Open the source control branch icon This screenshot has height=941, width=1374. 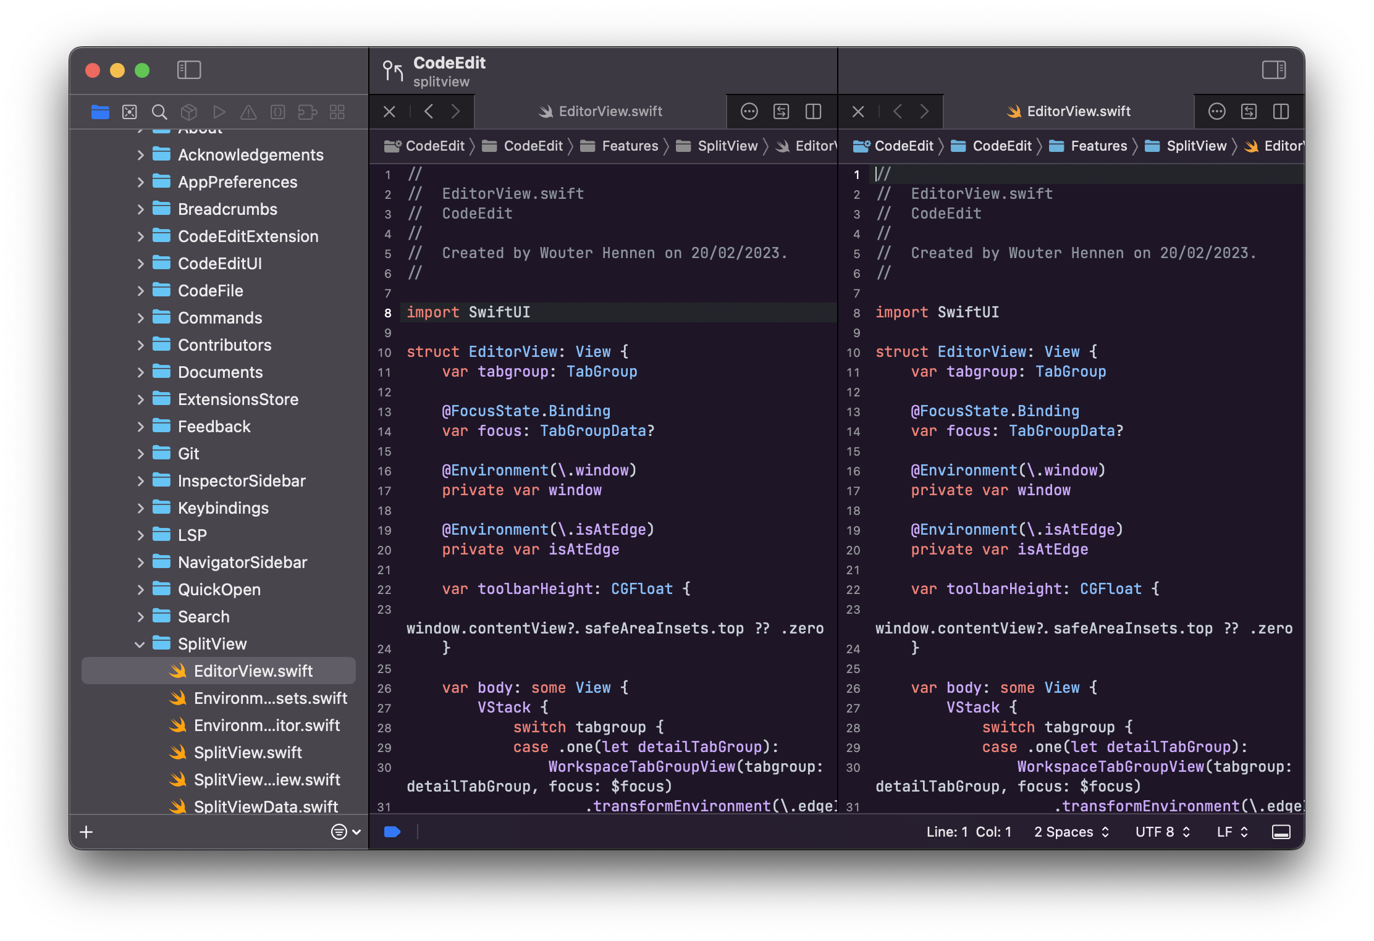393,71
